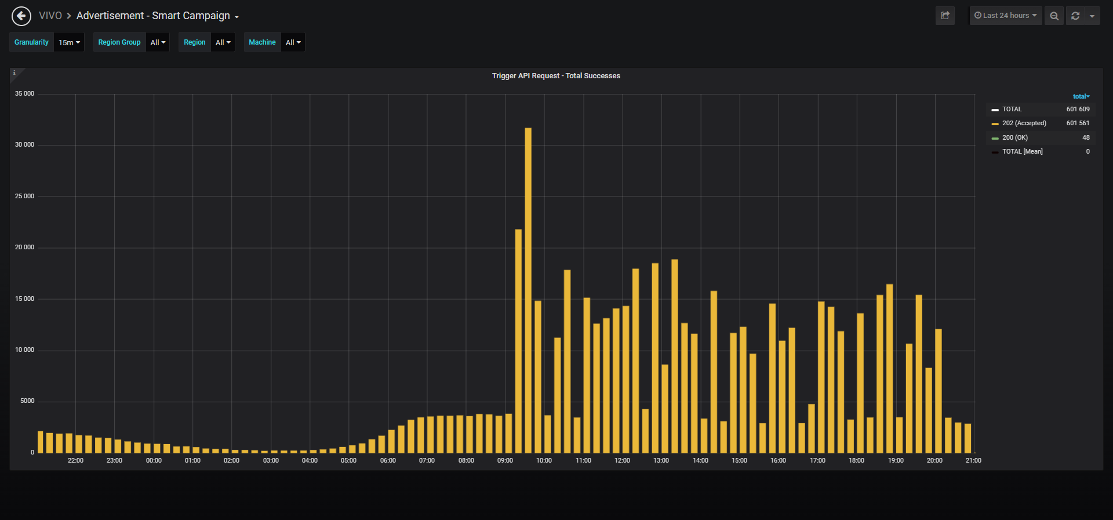Open refresh interval dropdown caret
This screenshot has width=1113, height=520.
tap(1092, 16)
